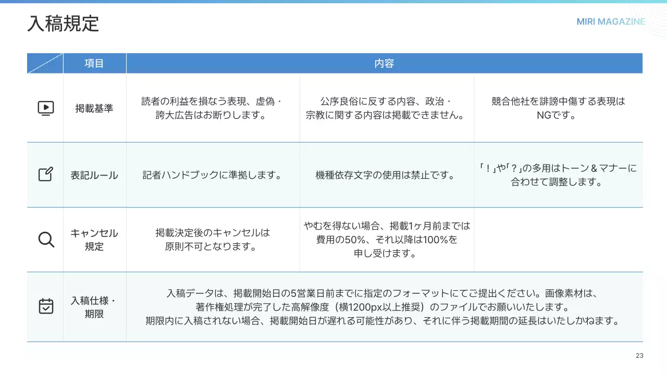
Task: Click the video monitor icon beside 掲載基準
Action: pos(46,108)
